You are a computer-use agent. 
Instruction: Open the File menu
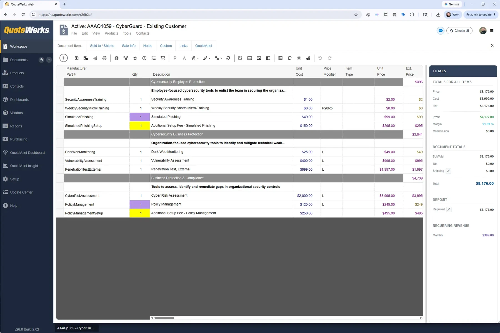pyautogui.click(x=74, y=33)
